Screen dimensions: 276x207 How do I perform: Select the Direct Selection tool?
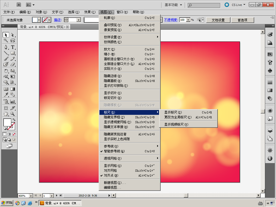point(12,35)
